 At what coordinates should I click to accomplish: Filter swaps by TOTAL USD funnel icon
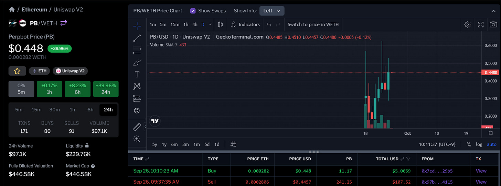coord(408,159)
